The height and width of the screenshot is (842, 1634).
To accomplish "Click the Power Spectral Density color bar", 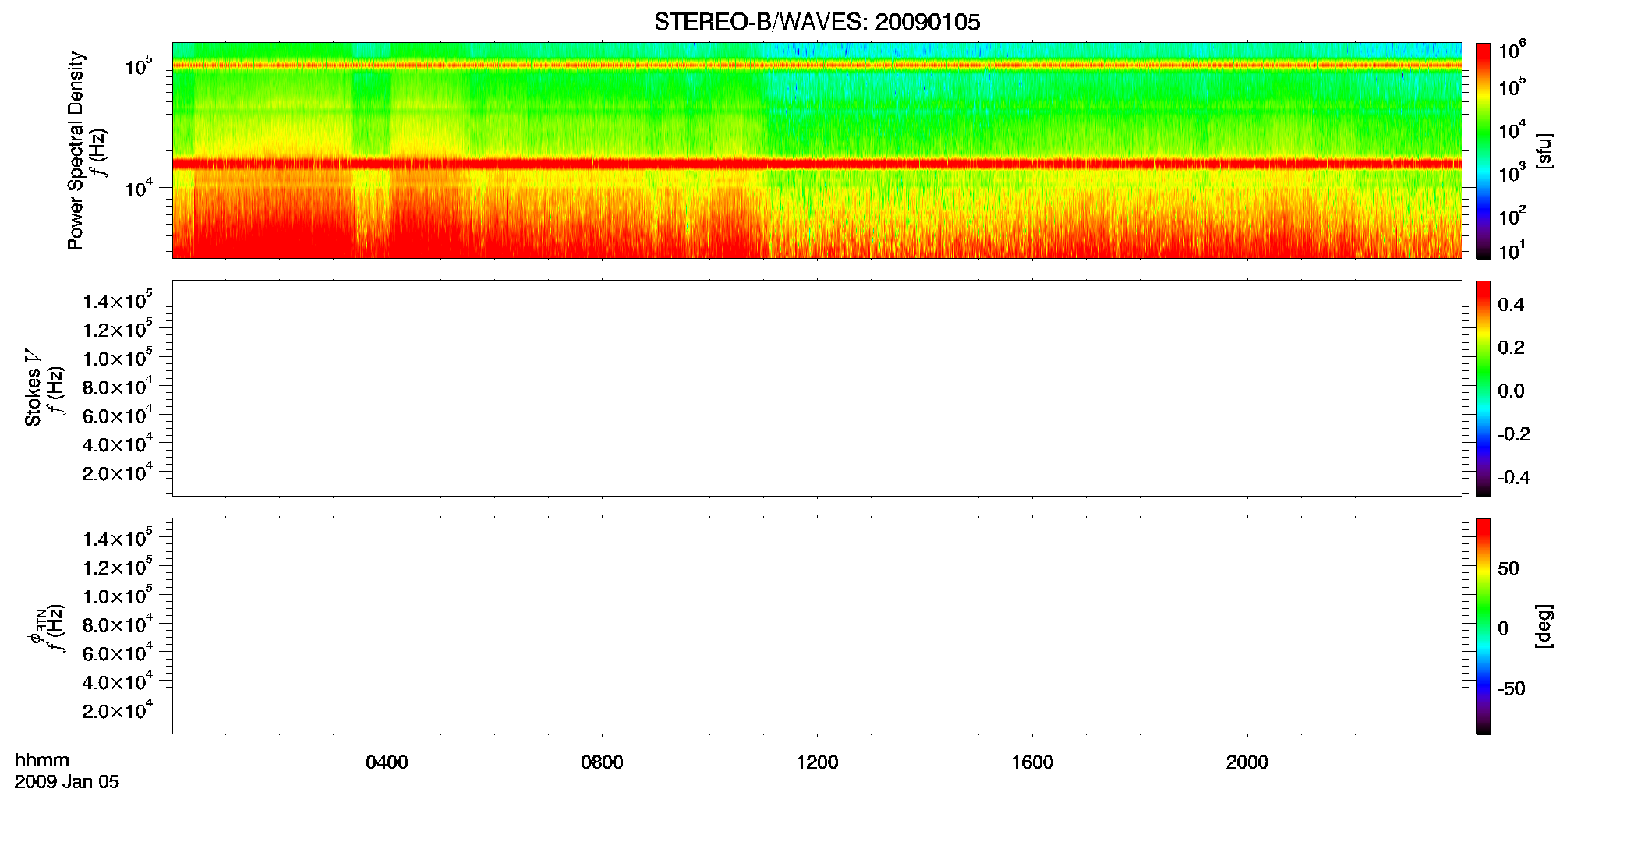I will (x=1483, y=150).
